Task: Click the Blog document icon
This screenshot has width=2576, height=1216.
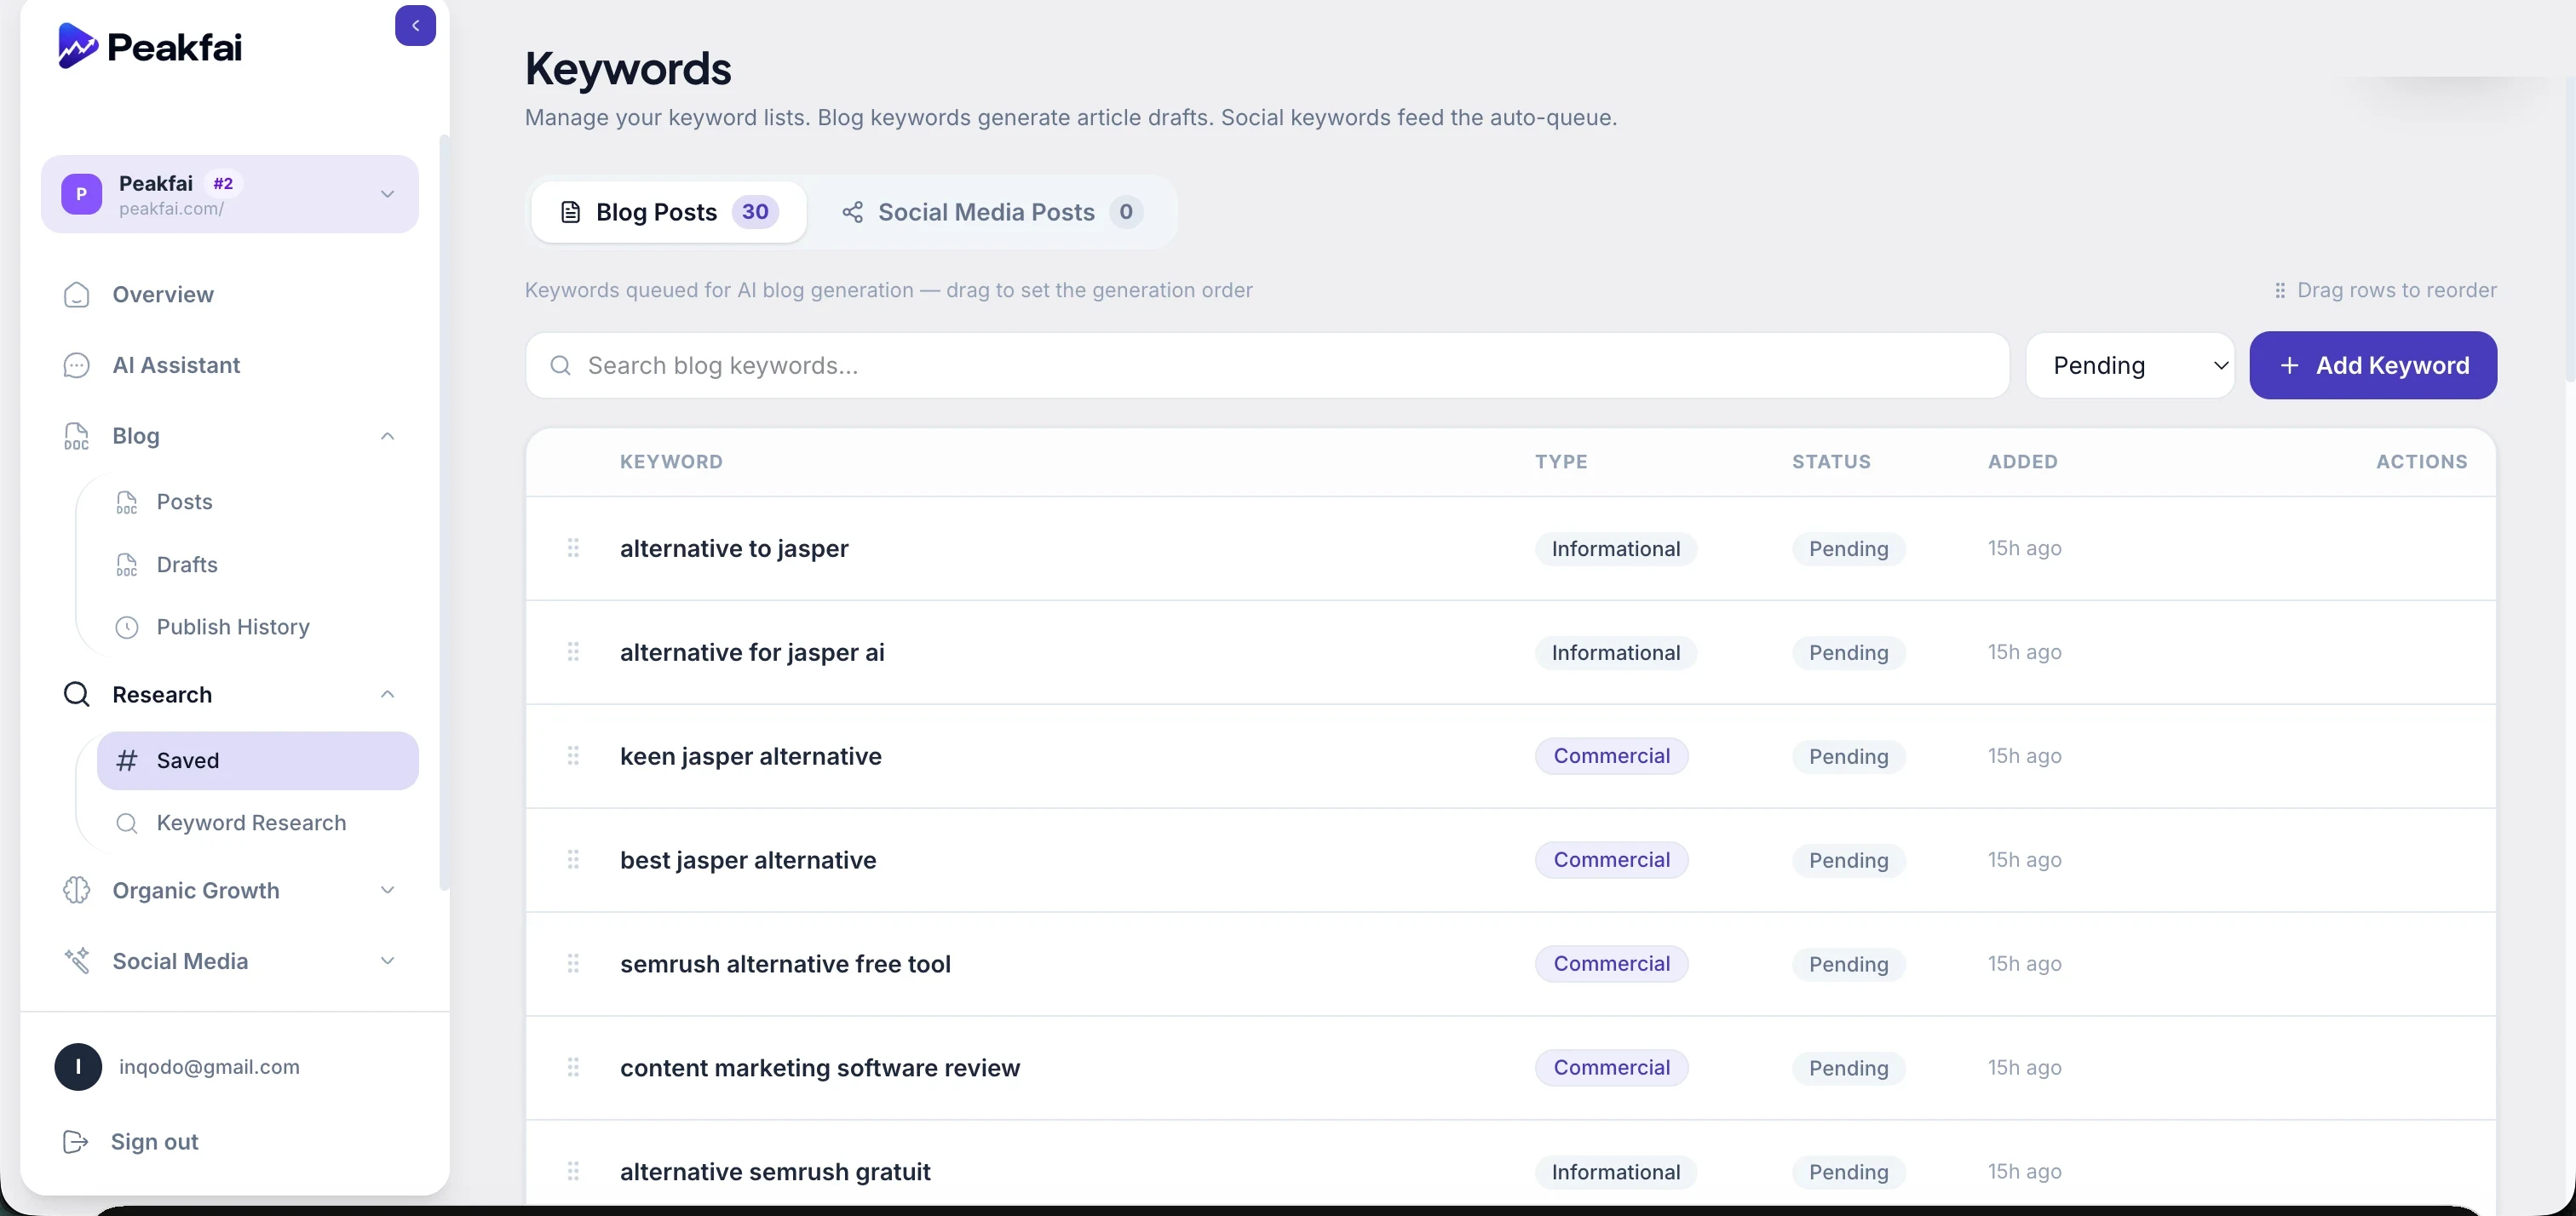Action: click(76, 436)
